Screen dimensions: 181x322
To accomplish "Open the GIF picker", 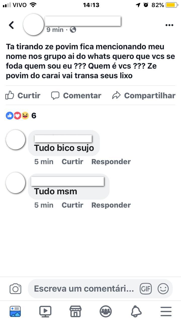I will 146,289.
